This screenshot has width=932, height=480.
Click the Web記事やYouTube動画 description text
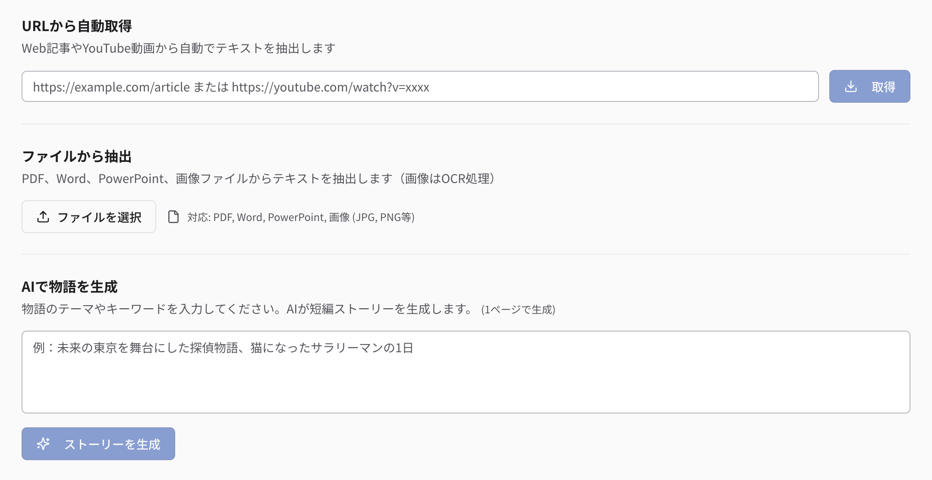[179, 48]
